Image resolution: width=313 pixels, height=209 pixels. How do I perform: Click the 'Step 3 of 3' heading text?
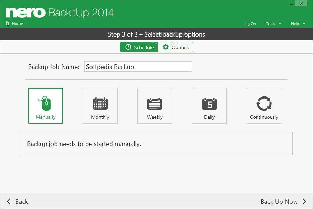pyautogui.click(x=123, y=34)
